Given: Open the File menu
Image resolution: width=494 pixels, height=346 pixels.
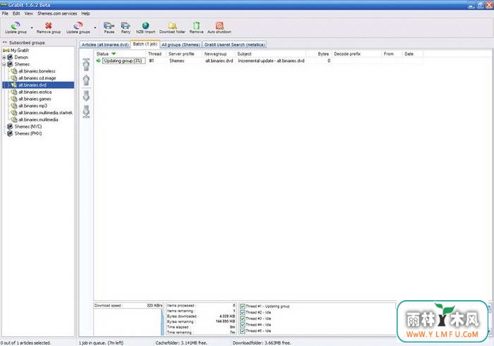Looking at the screenshot, I should (5, 13).
